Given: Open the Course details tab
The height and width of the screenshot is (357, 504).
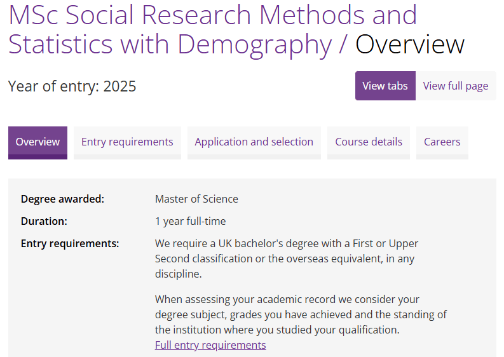Looking at the screenshot, I should pyautogui.click(x=369, y=143).
